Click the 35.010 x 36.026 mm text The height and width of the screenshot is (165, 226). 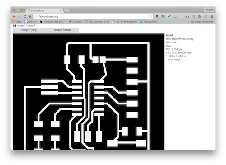coord(179,52)
